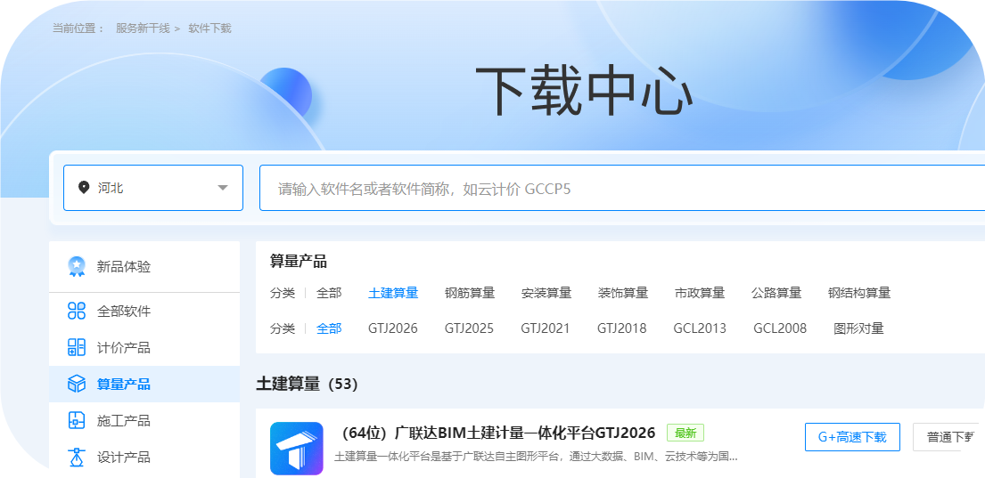Click the location pin icon beside 河北
The width and height of the screenshot is (985, 478).
click(84, 188)
